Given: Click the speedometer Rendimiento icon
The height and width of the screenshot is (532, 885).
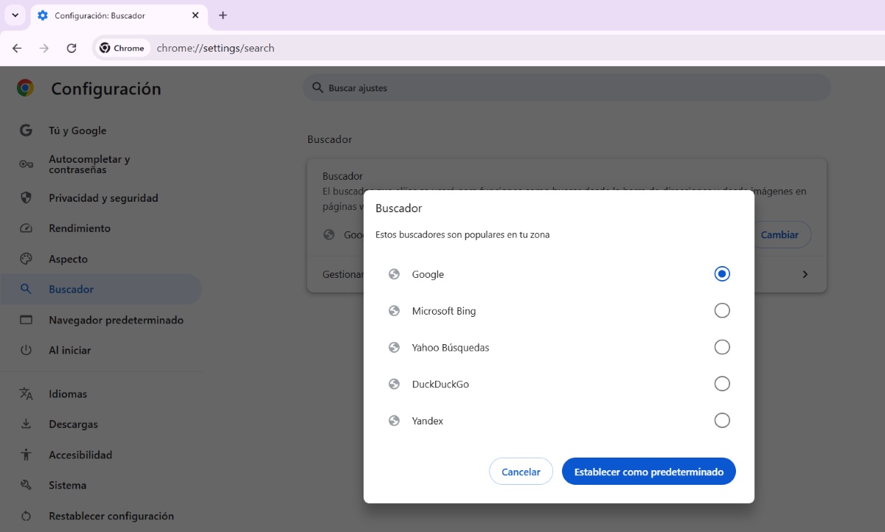Looking at the screenshot, I should [x=26, y=228].
